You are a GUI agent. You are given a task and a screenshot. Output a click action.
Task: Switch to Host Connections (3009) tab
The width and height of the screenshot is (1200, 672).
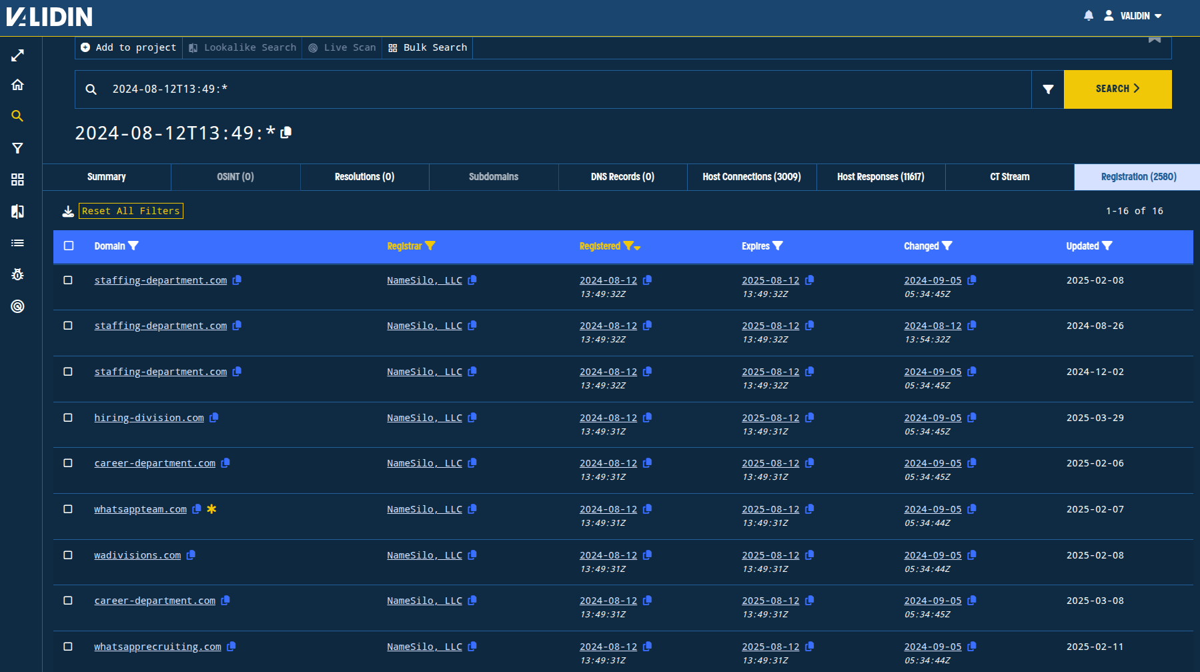coord(752,177)
